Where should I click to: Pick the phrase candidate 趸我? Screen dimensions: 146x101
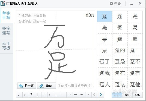pos(105,73)
